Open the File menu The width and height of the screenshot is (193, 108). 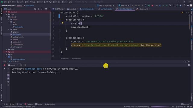click(x=5, y=2)
